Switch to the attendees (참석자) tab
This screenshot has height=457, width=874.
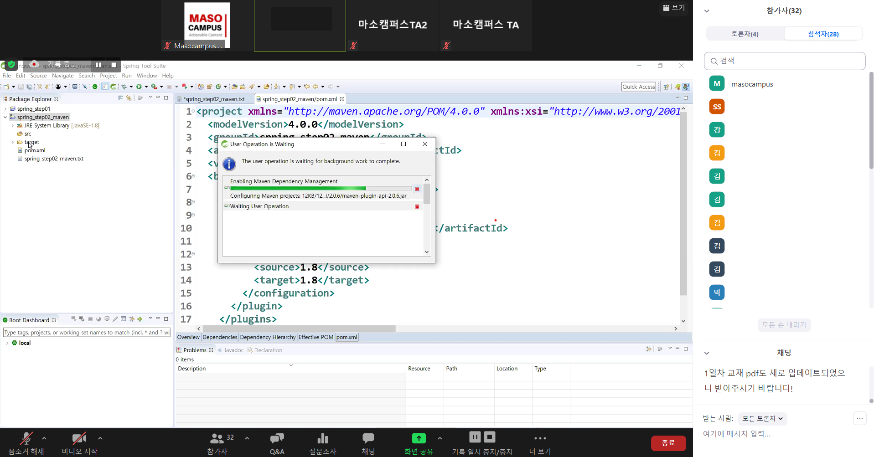pos(823,34)
